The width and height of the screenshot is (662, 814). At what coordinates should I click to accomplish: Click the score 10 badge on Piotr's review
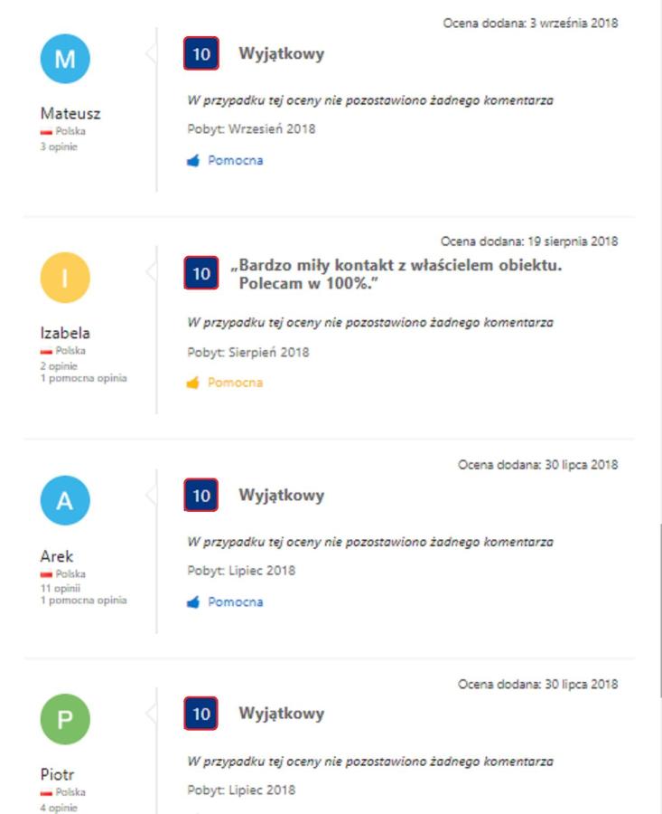201,714
